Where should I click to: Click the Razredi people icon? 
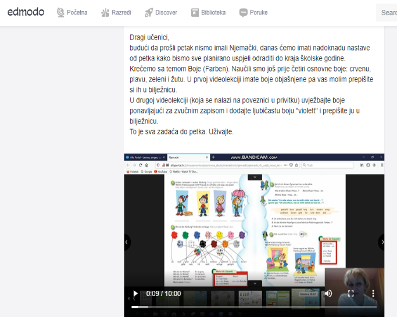105,12
